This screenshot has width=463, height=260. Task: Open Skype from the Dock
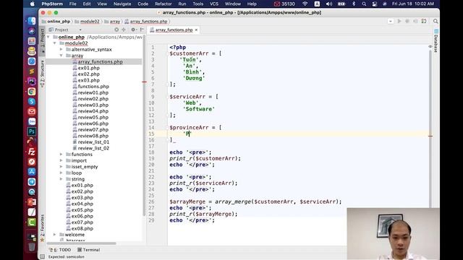click(x=32, y=101)
